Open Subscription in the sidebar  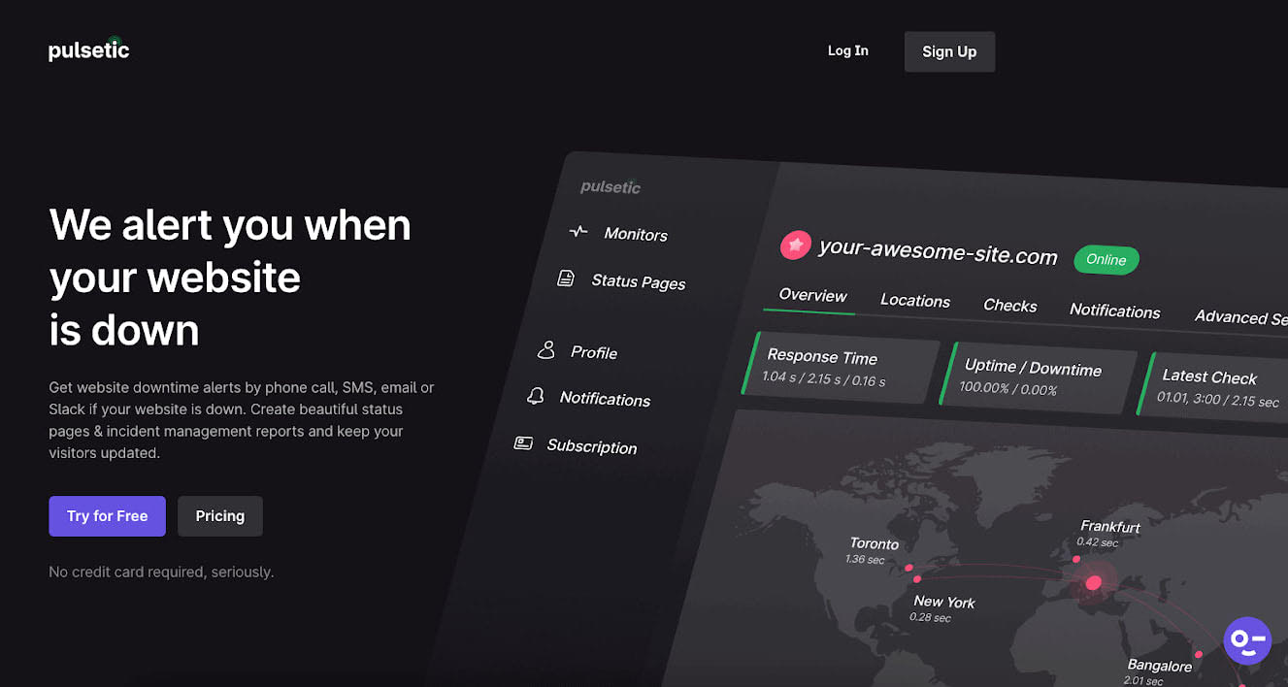point(592,446)
